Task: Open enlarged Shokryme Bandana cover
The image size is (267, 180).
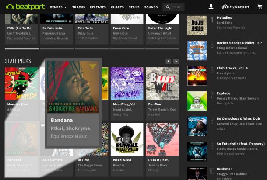Action: point(73,87)
